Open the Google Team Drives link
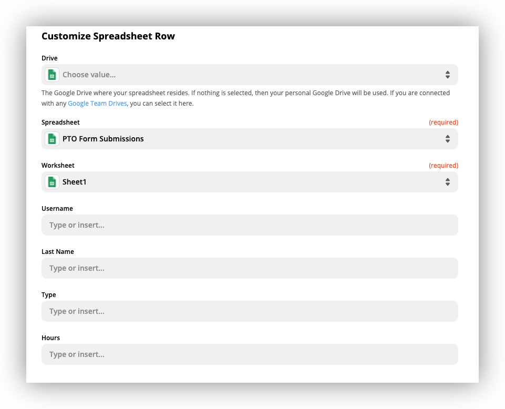505x409 pixels. [97, 104]
